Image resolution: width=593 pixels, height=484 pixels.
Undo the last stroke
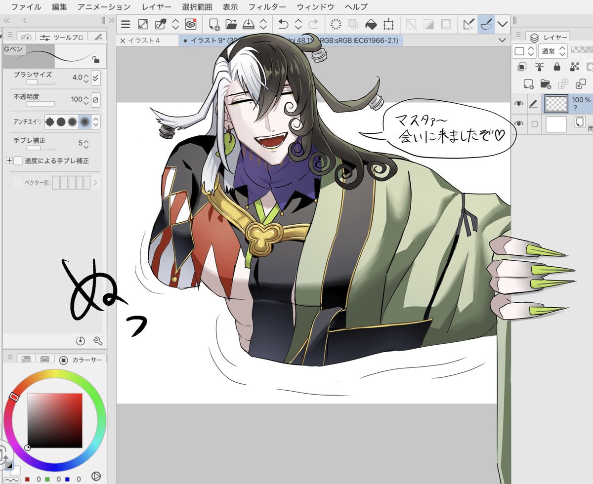tap(283, 24)
